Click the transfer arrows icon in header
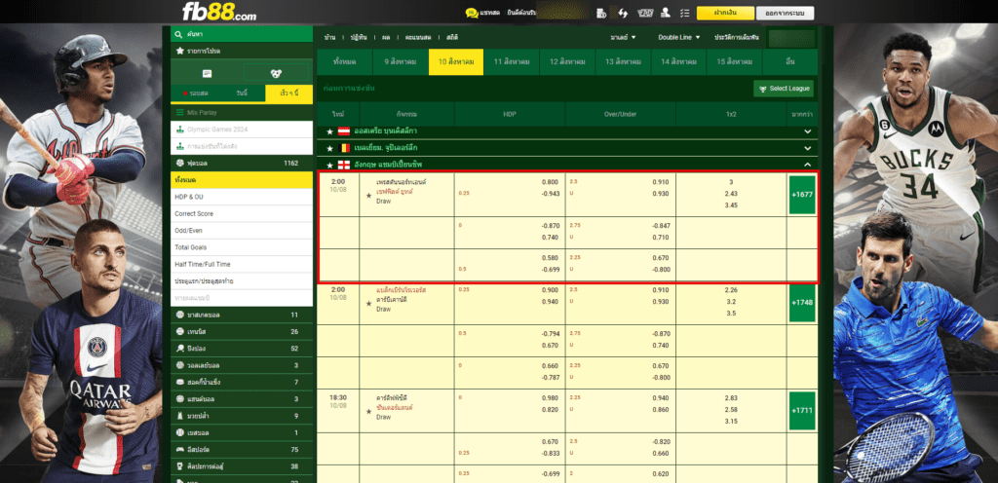This screenshot has height=483, width=998. (623, 13)
